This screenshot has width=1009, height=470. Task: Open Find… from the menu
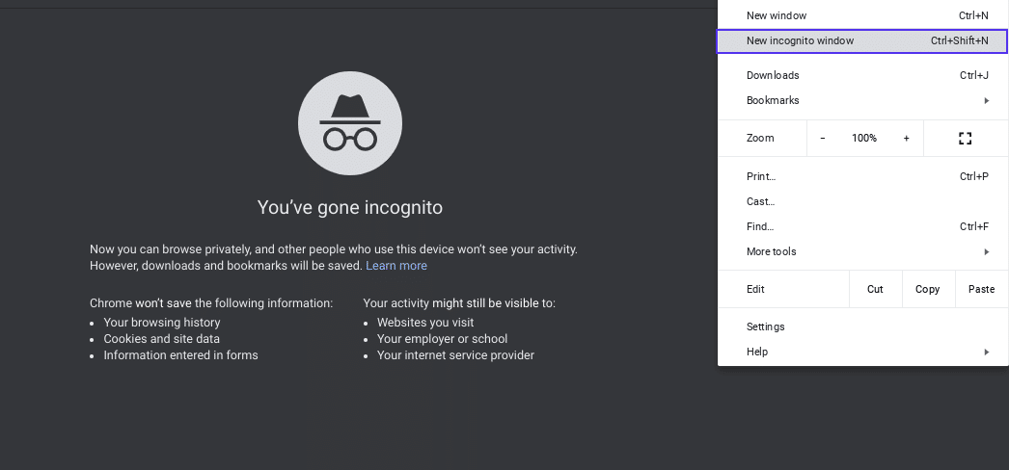click(x=760, y=226)
